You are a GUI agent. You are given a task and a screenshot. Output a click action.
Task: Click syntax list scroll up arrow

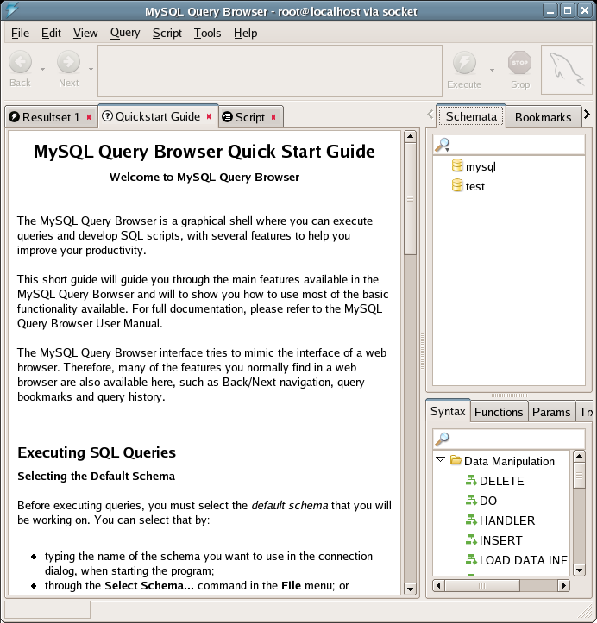(579, 456)
